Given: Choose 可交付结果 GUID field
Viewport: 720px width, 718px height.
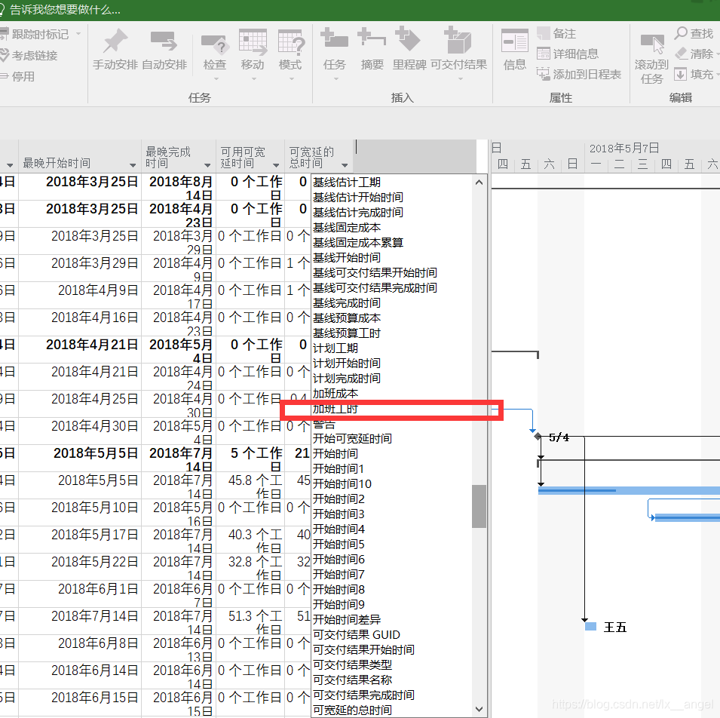Looking at the screenshot, I should pos(357,635).
